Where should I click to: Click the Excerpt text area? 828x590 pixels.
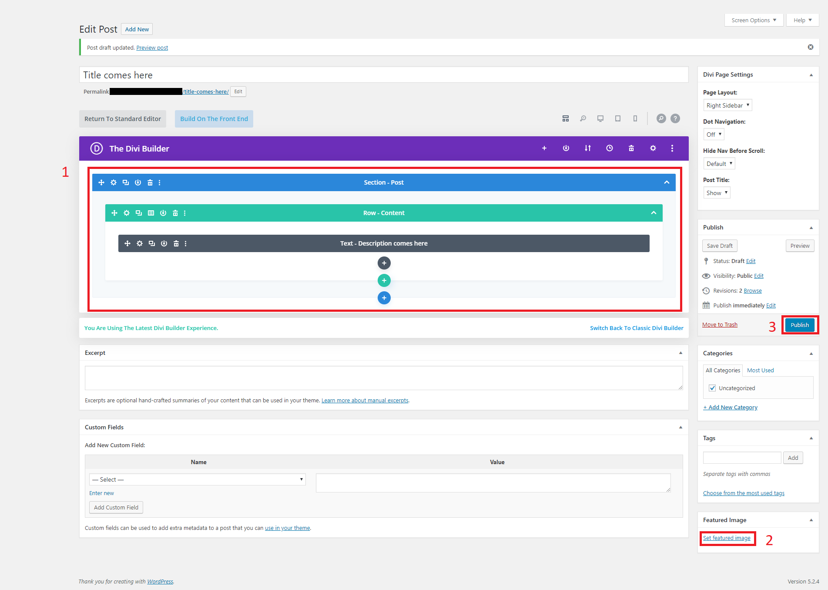coord(384,378)
